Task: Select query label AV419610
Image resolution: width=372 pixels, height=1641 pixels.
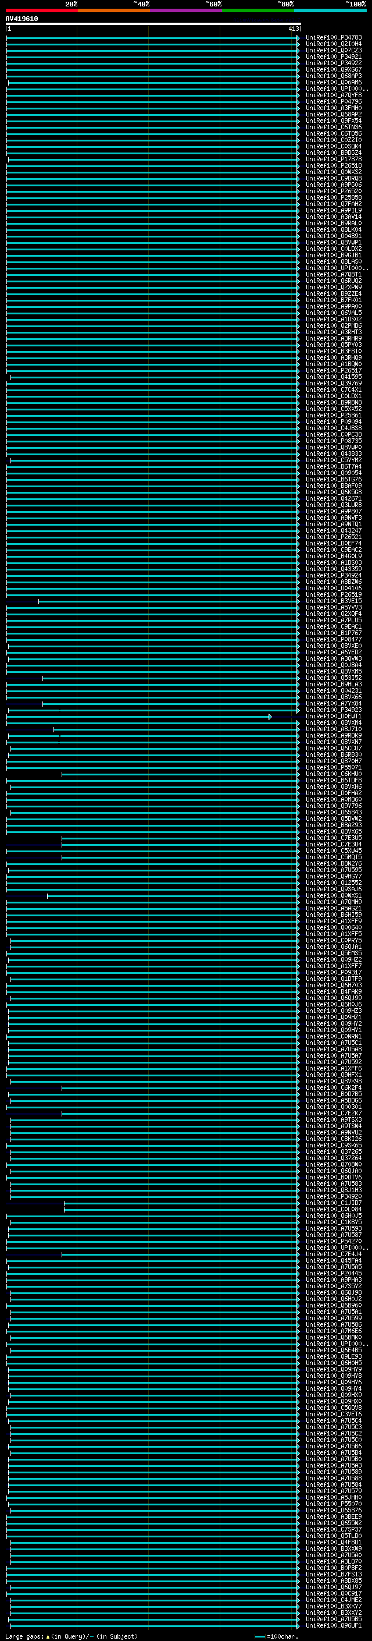Action: tap(22, 19)
